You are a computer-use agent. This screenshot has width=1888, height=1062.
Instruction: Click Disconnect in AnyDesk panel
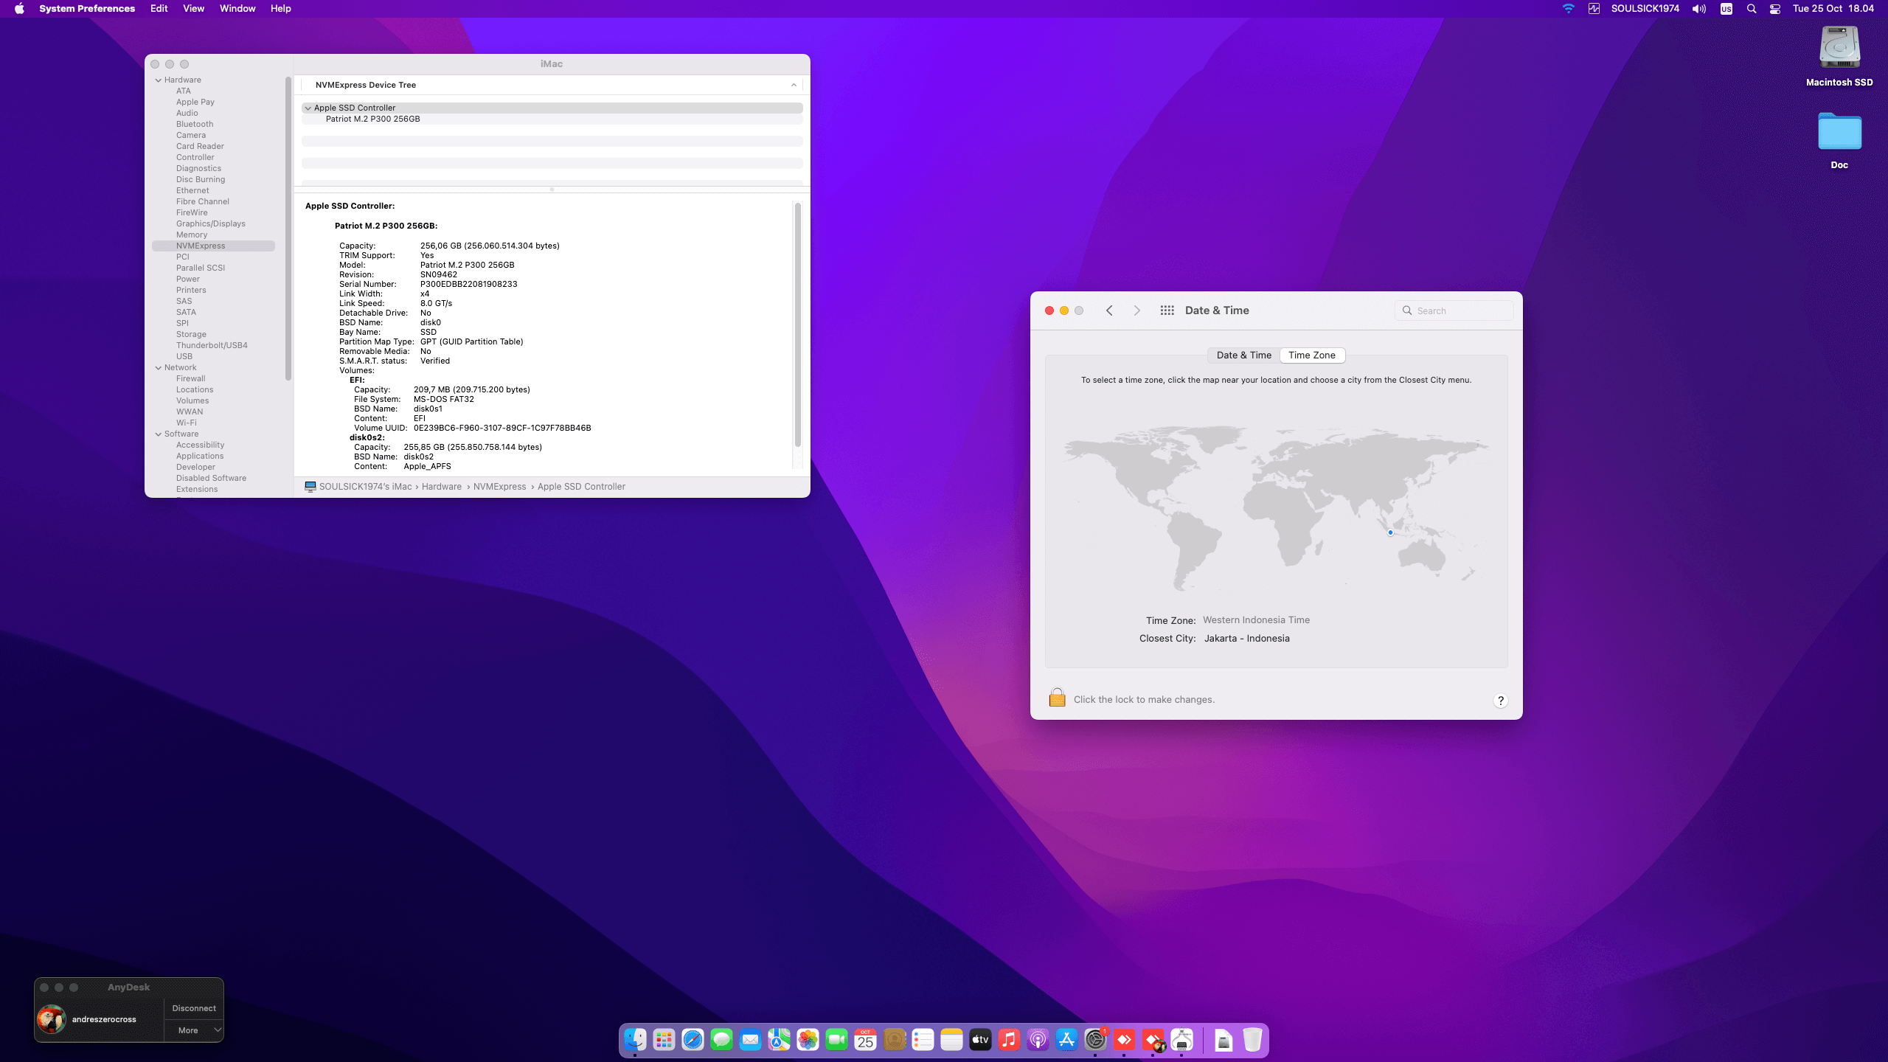194,1008
